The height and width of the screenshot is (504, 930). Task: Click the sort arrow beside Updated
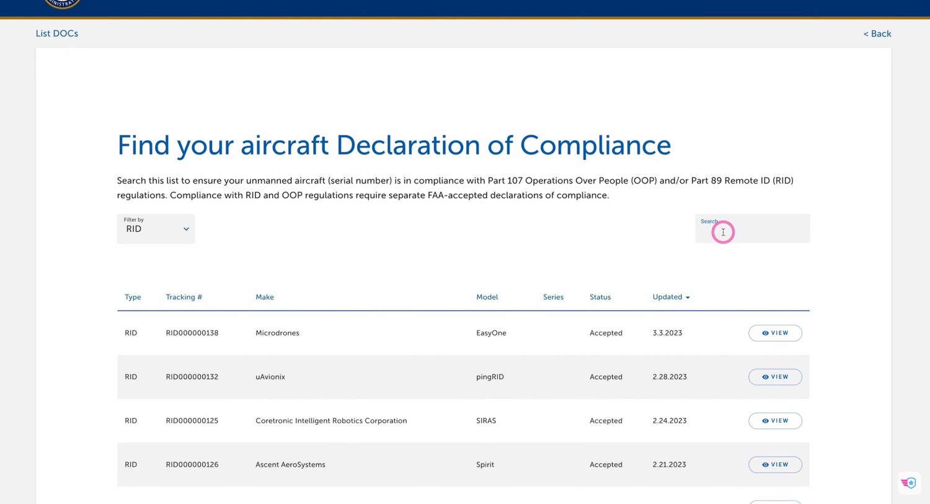[688, 297]
